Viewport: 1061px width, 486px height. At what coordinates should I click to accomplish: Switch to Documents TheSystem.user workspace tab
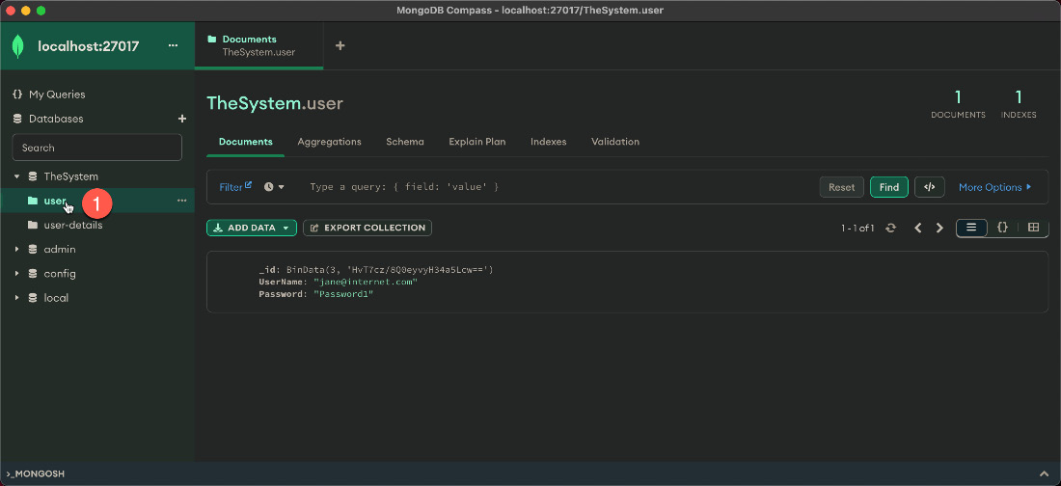tap(259, 46)
